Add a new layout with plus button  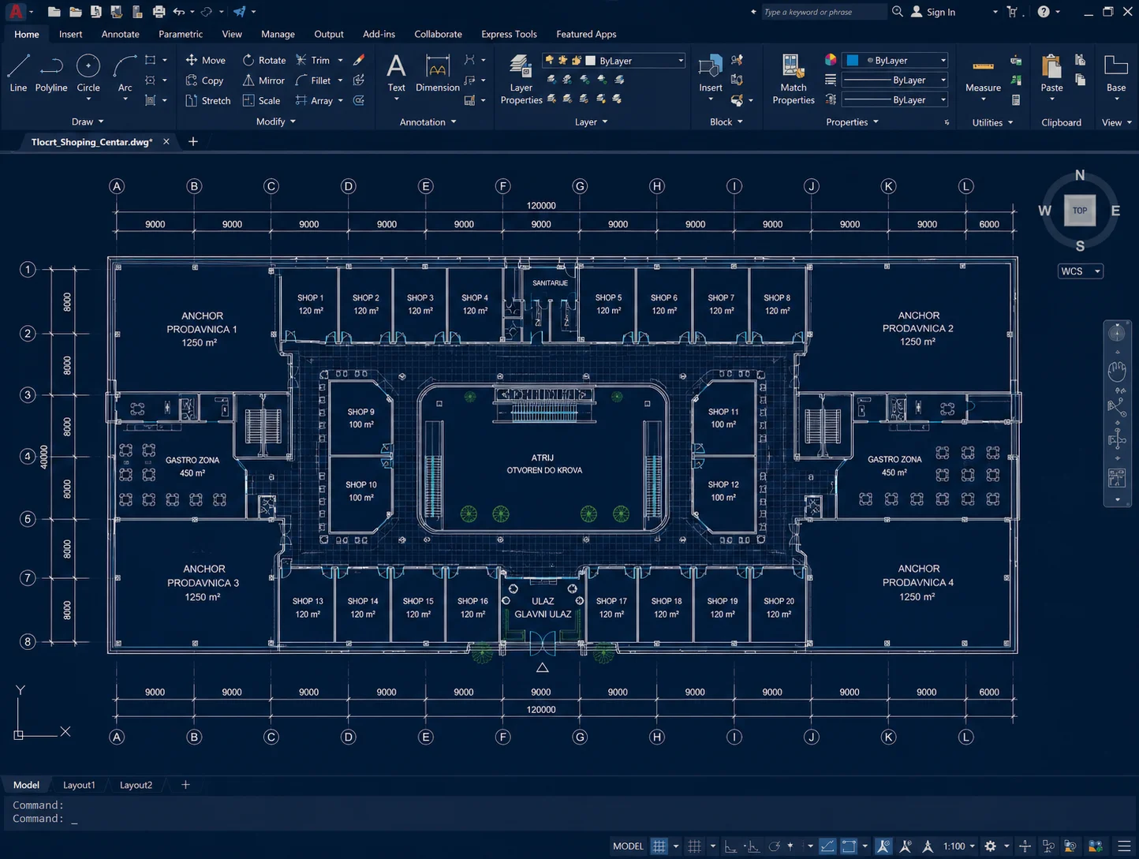185,785
